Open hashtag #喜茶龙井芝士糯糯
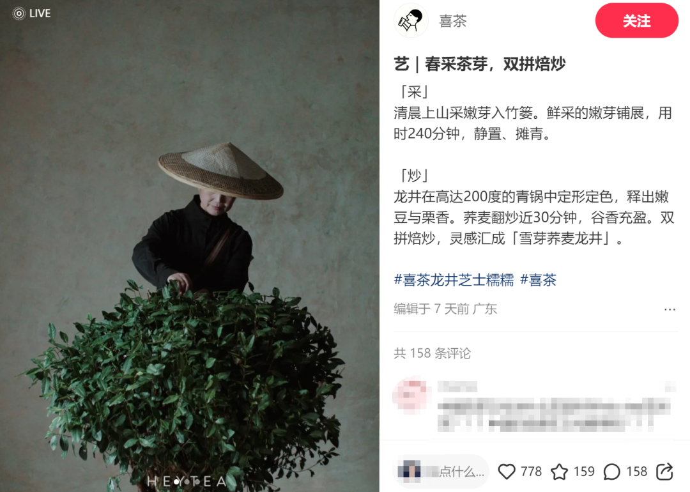This screenshot has height=492, width=690. 454,280
